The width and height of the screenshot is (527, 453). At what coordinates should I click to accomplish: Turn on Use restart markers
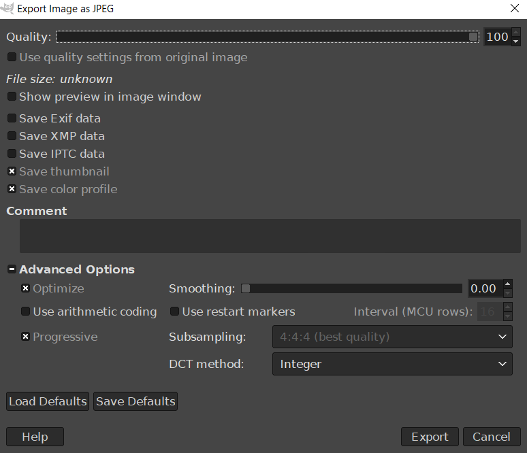point(175,312)
